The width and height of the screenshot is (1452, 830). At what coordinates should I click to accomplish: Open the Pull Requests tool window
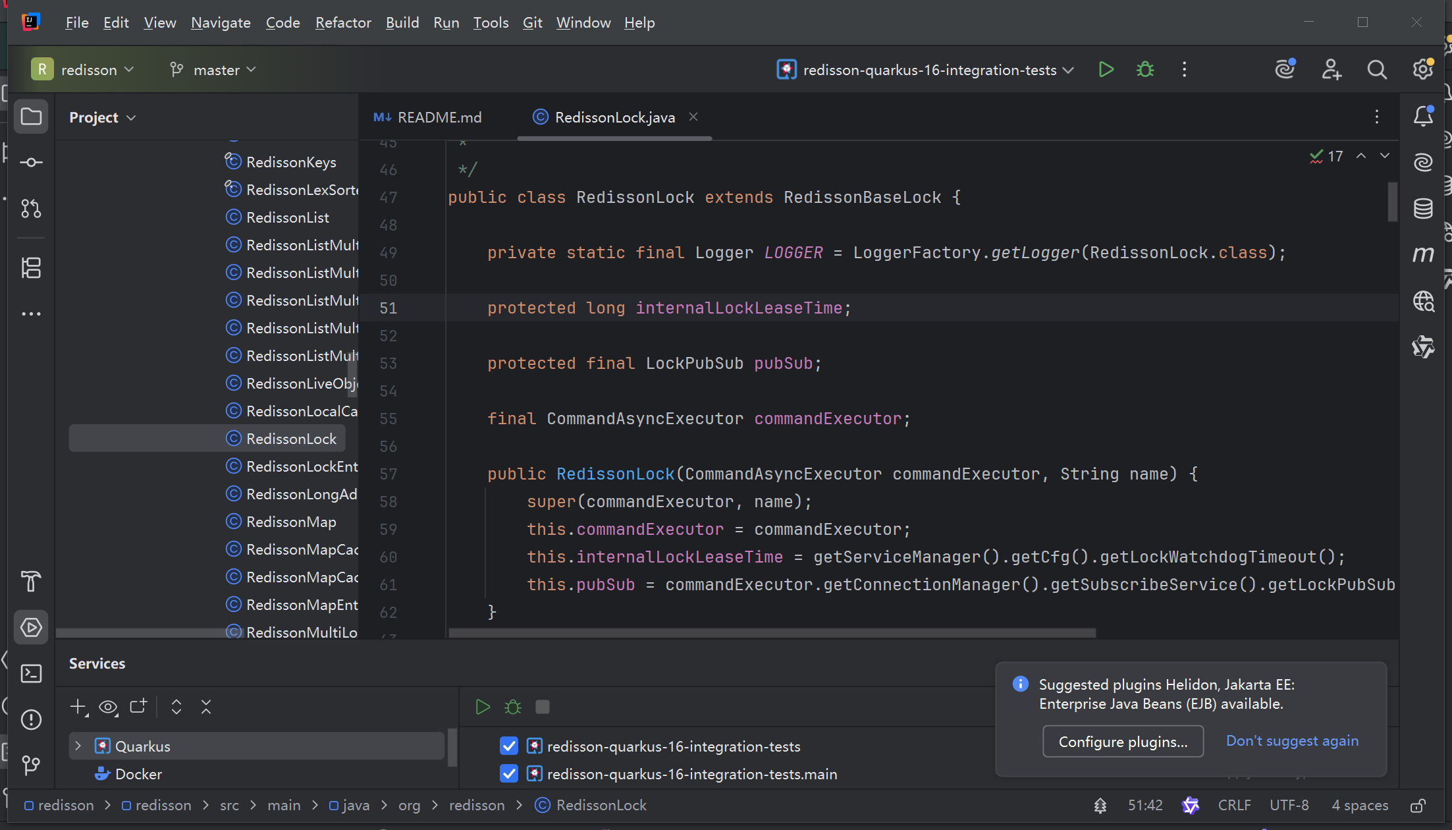pyautogui.click(x=31, y=209)
